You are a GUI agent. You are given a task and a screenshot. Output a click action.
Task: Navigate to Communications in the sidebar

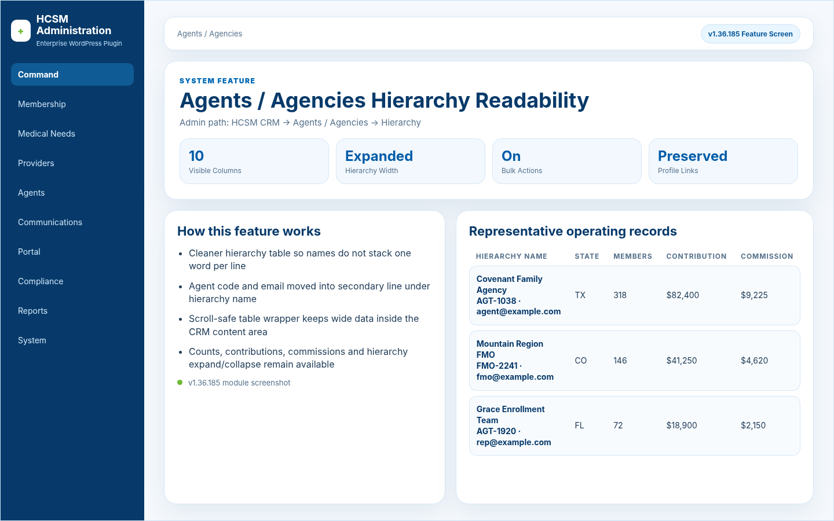72,222
